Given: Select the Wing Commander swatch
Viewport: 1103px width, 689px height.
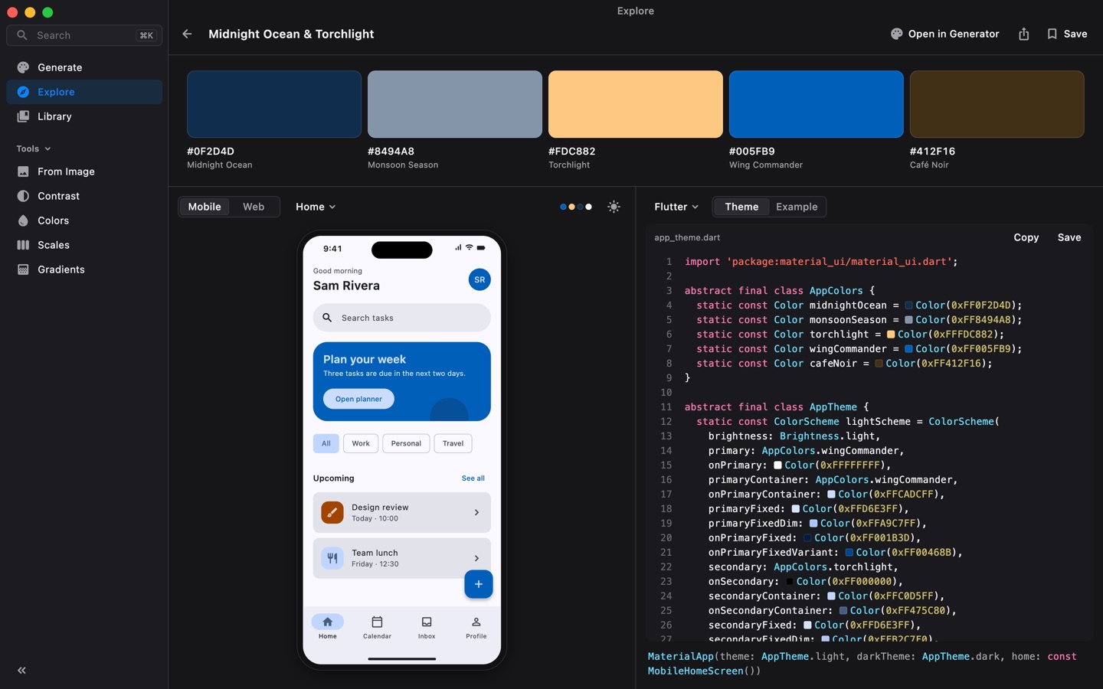Looking at the screenshot, I should [x=817, y=104].
